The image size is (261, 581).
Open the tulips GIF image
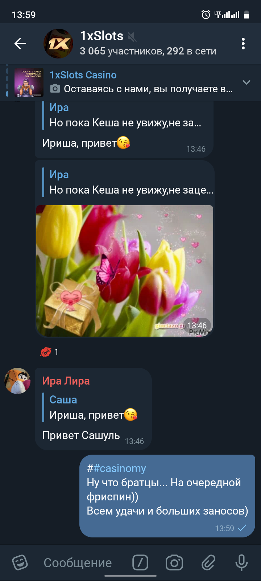(125, 271)
